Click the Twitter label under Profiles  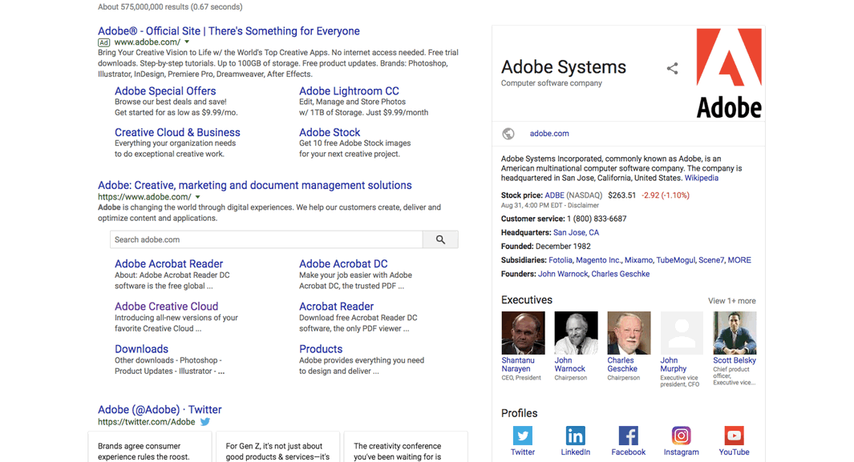(523, 452)
